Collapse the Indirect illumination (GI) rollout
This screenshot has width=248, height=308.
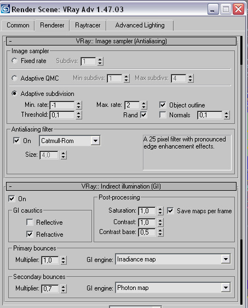click(121, 186)
